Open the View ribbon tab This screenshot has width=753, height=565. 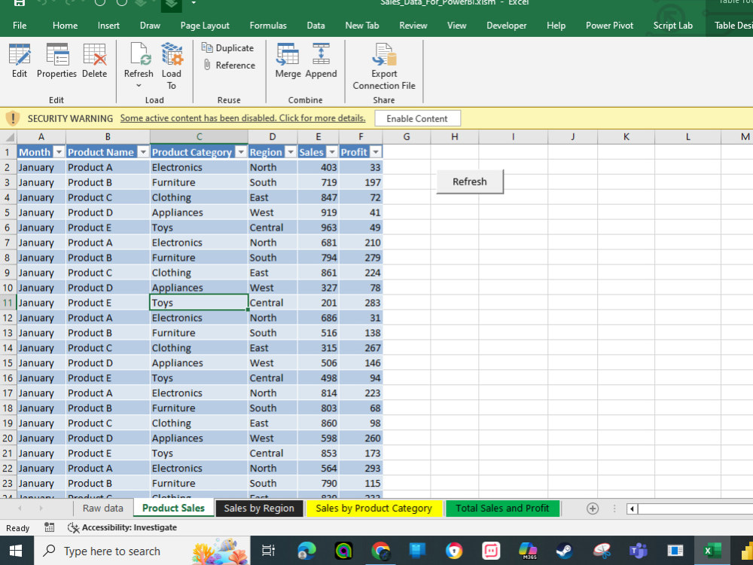tap(456, 26)
